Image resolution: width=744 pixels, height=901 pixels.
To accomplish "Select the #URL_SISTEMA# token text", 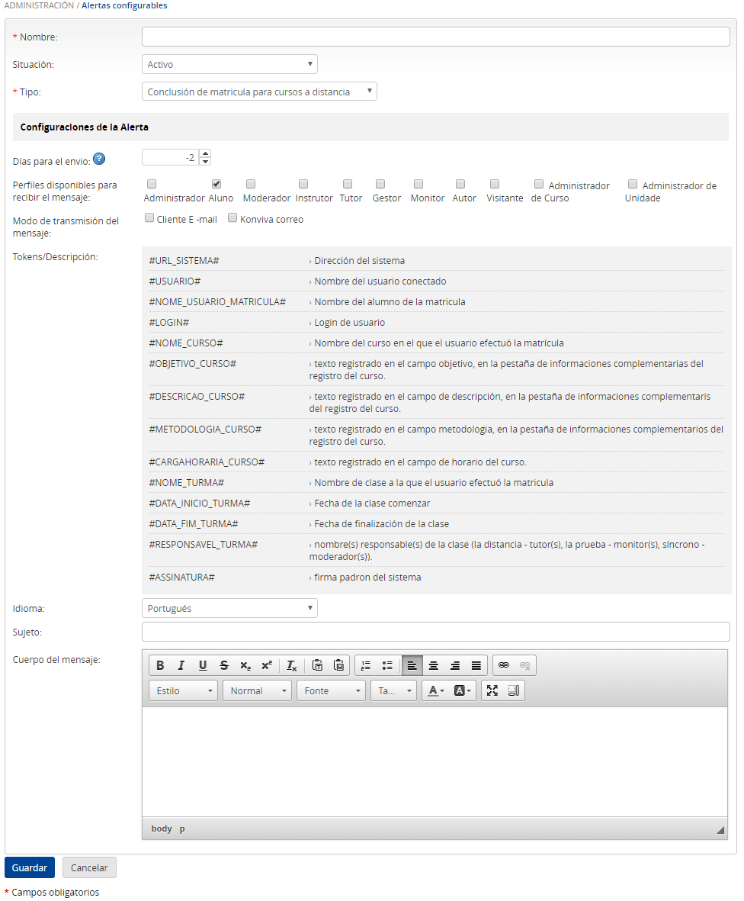I will (184, 261).
